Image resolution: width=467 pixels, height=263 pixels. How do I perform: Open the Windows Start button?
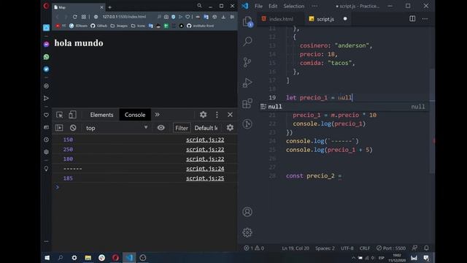tap(47, 258)
